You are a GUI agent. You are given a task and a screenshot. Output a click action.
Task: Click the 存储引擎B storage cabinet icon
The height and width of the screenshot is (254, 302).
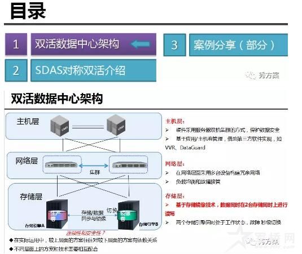click(129, 215)
